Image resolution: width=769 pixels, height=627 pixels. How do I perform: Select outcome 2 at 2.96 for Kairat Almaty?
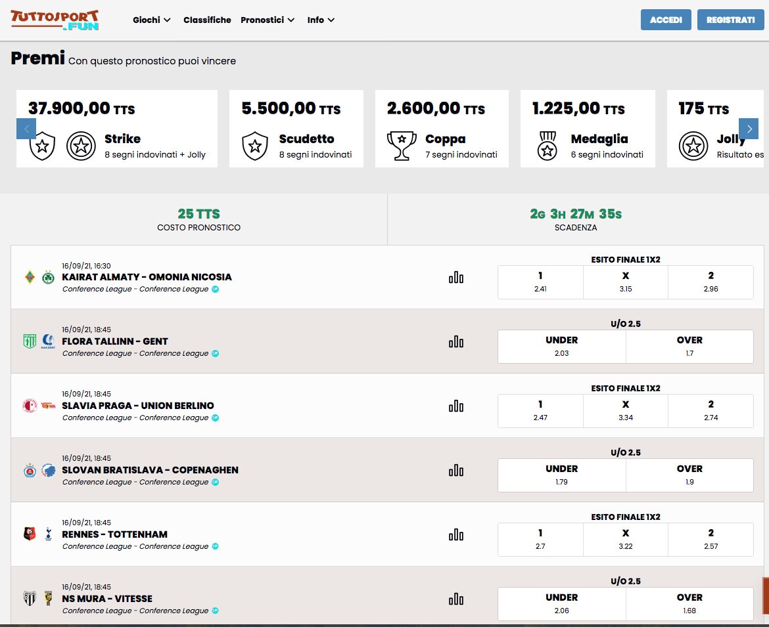click(x=711, y=282)
